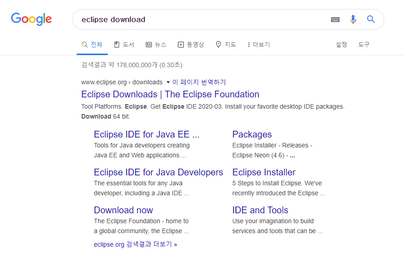Click the snippet '5 Steps to Install Eclipse. We've'
This screenshot has width=405, height=257.
277,183
